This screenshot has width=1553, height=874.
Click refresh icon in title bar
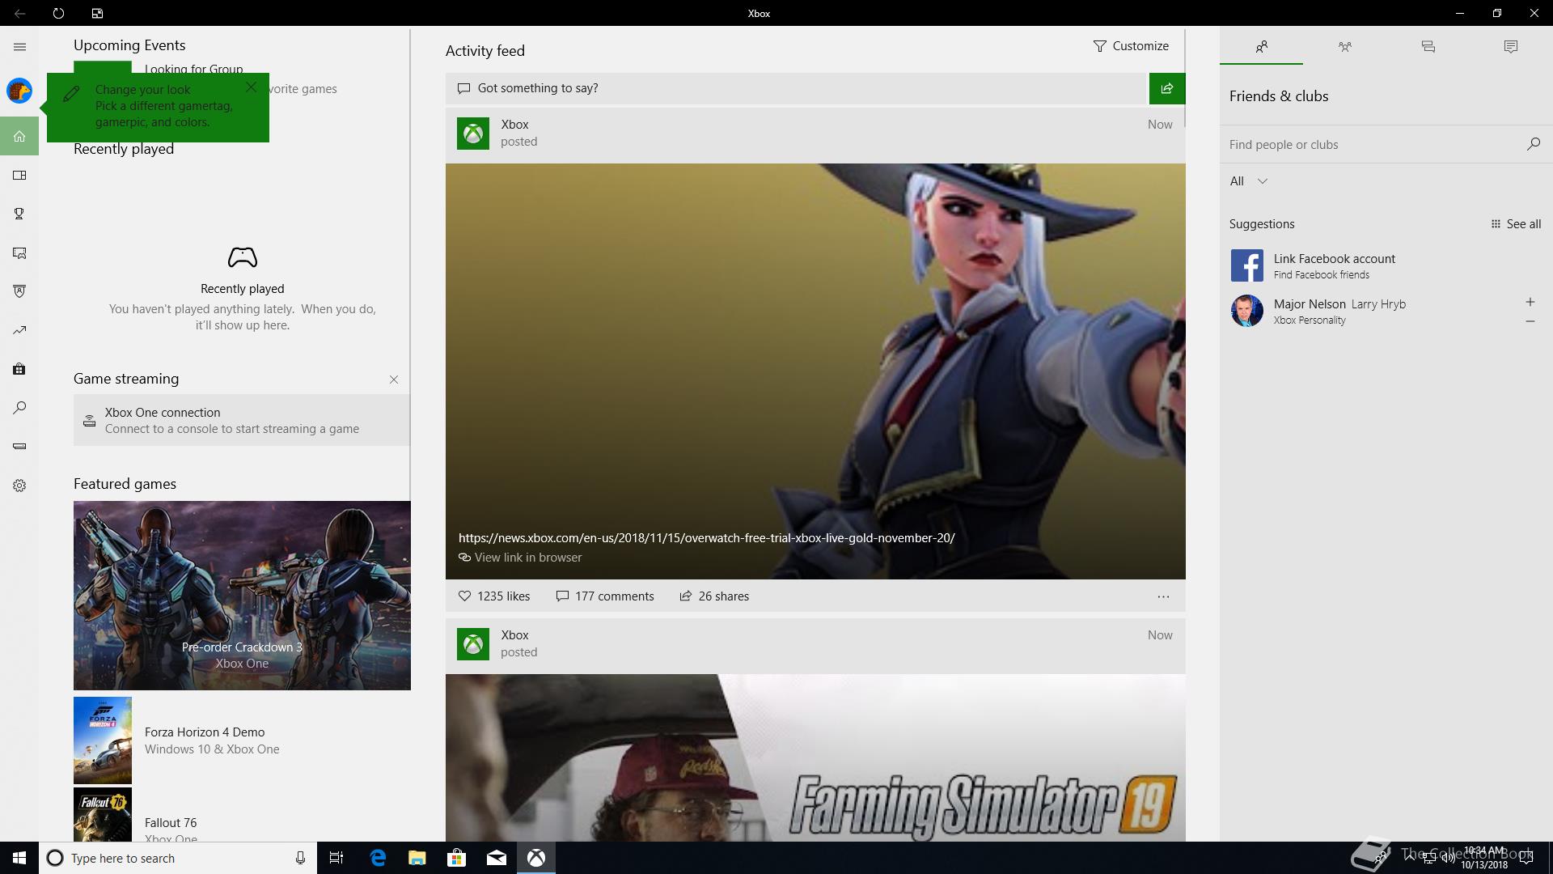tap(58, 13)
